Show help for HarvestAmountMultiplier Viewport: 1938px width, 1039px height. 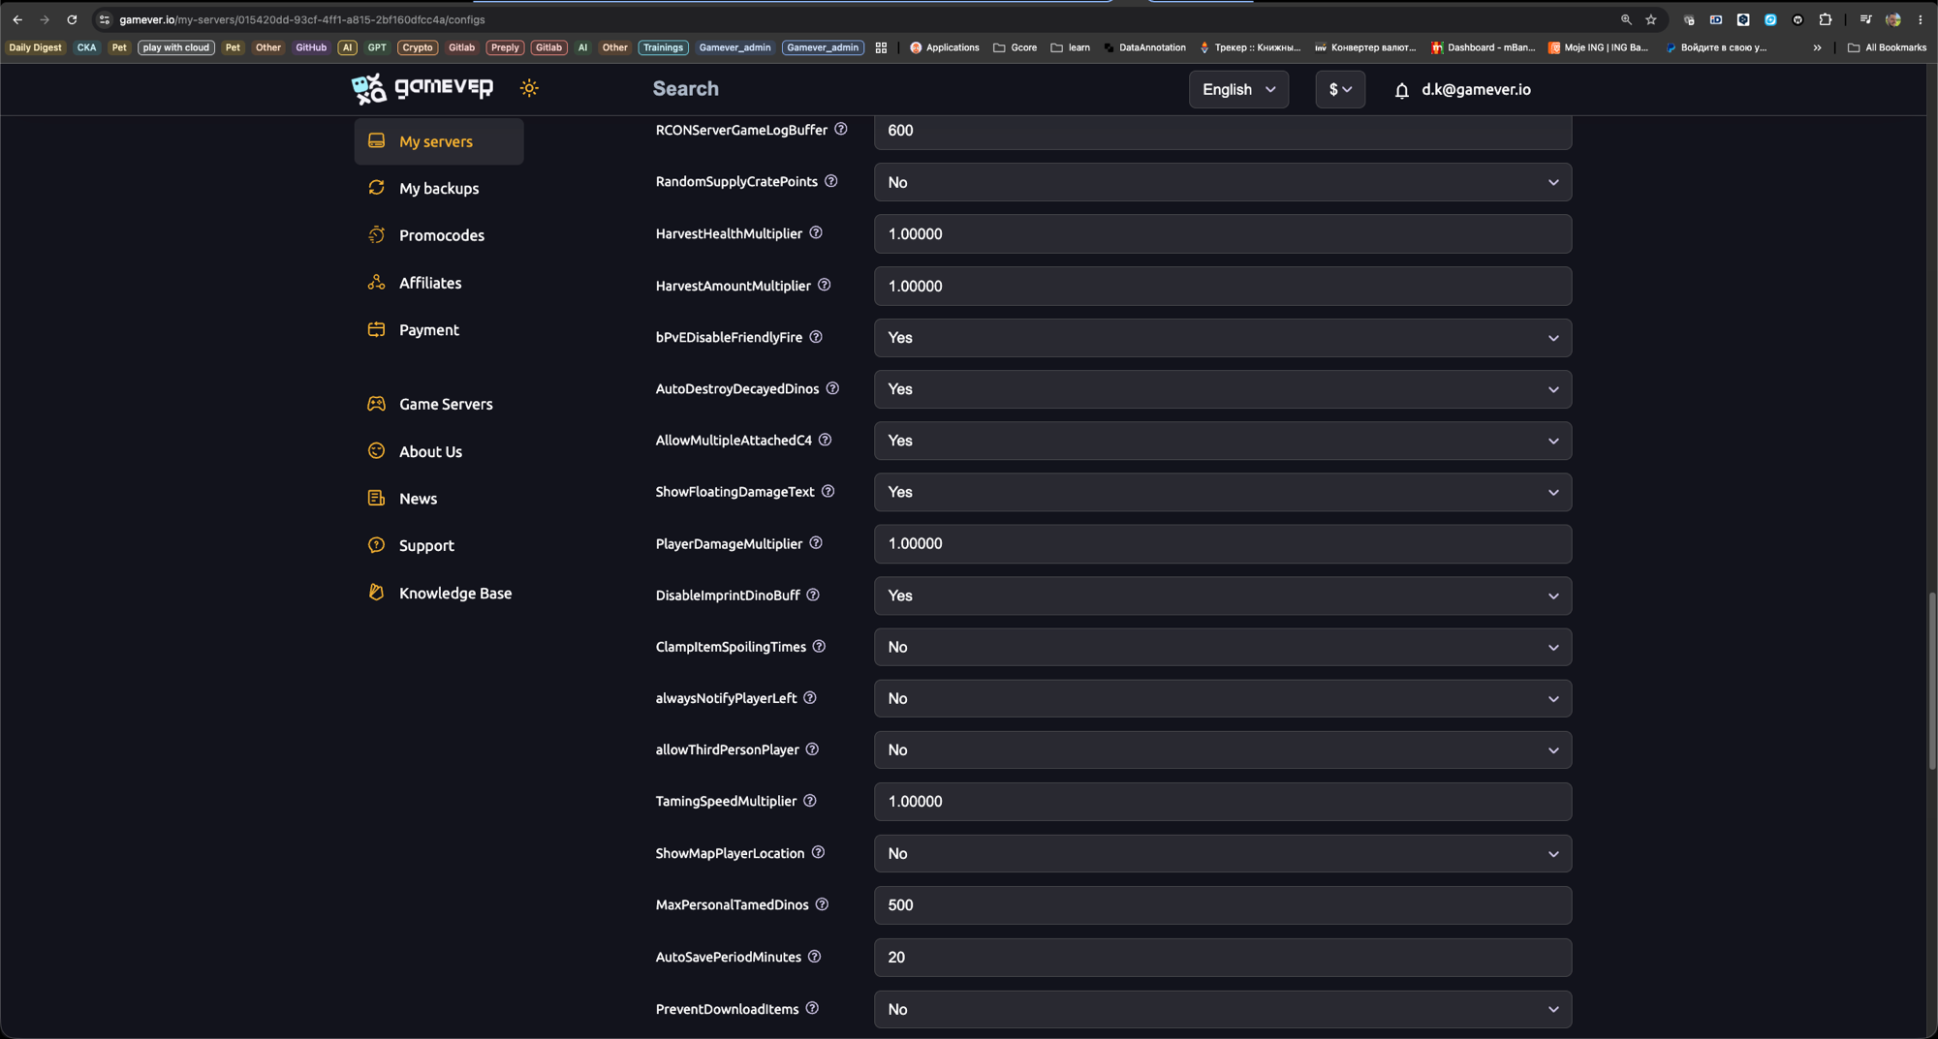click(x=825, y=285)
